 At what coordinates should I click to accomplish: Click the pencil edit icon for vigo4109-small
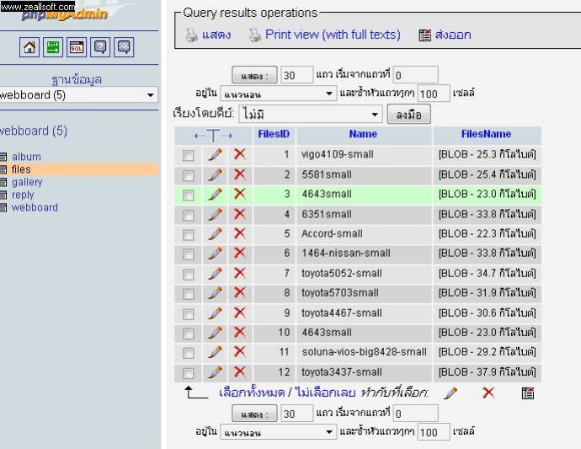(216, 155)
